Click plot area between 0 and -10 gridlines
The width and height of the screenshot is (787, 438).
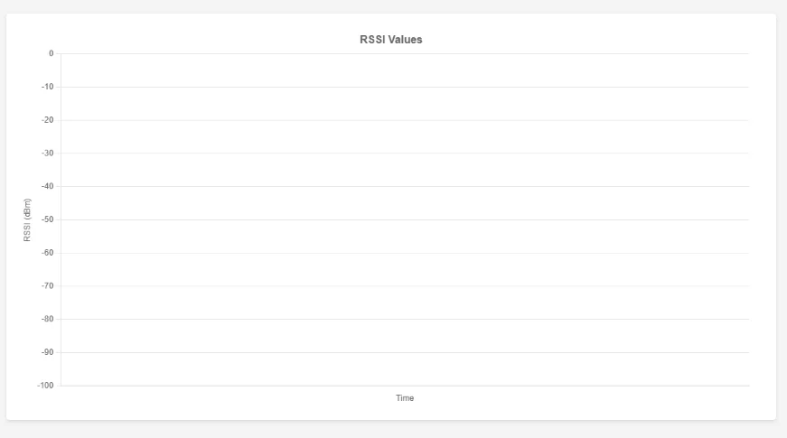click(405, 70)
